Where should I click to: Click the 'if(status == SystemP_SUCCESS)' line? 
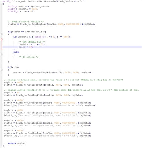click(x=27, y=32)
